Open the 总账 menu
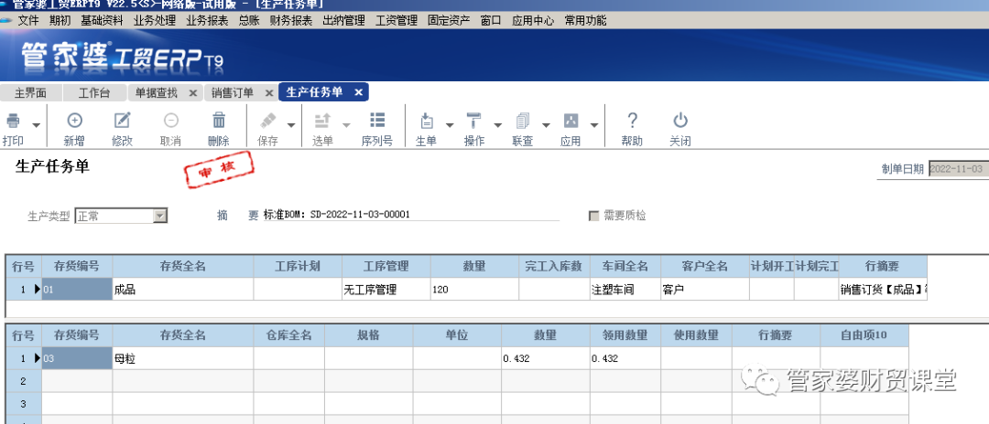This screenshot has width=989, height=424. click(x=248, y=20)
